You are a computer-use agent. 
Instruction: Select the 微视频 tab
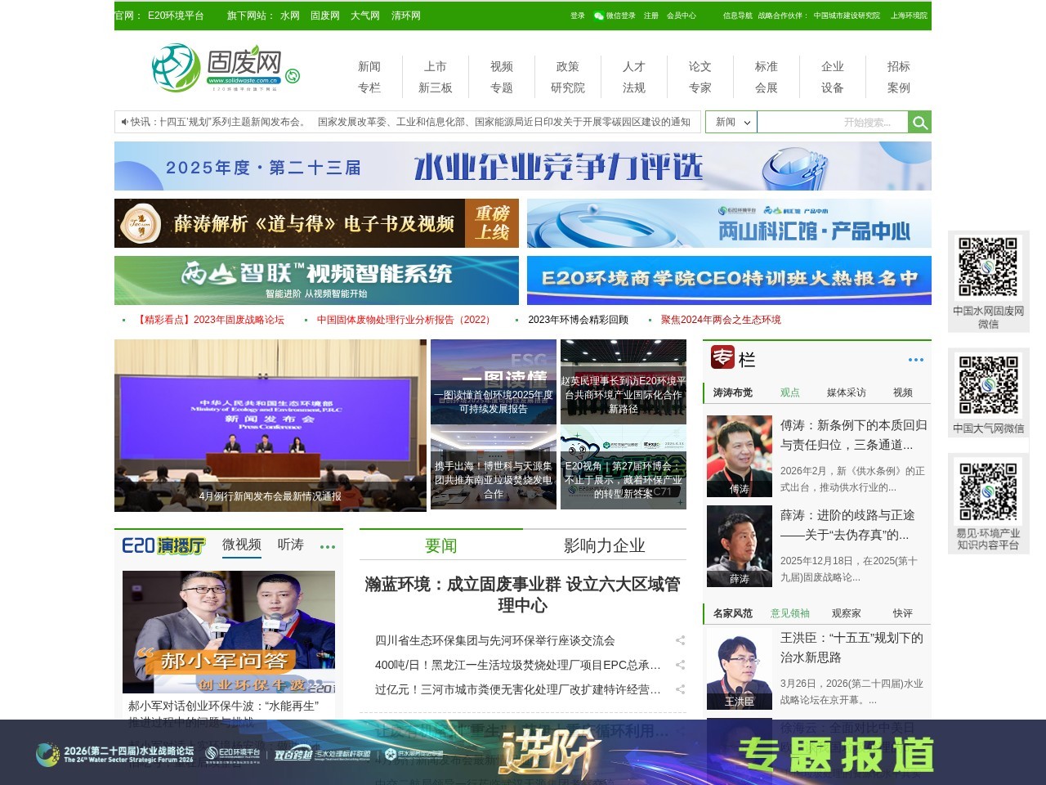tap(242, 545)
